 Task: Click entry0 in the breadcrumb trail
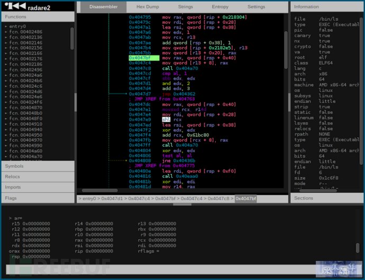click(x=89, y=198)
